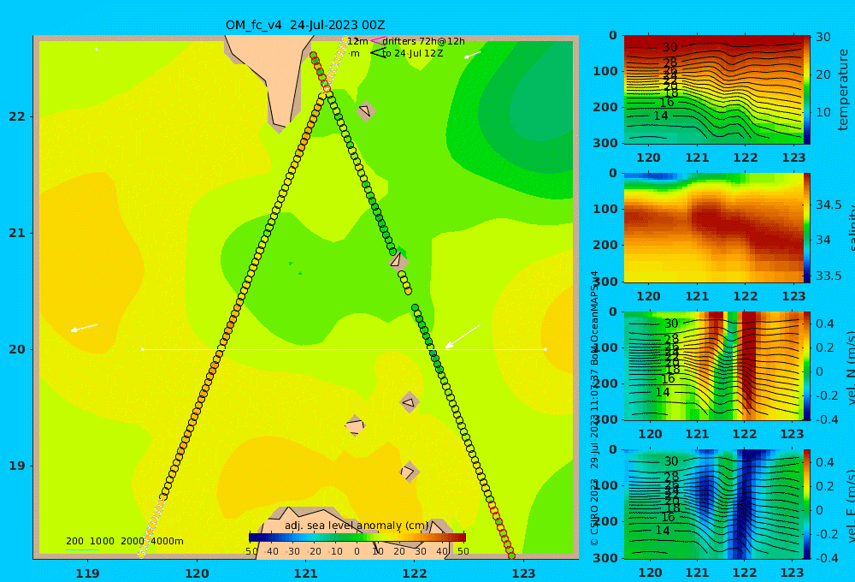855x582 pixels.
Task: Click the magenta drifter arrow legend symbol
Action: tap(378, 41)
